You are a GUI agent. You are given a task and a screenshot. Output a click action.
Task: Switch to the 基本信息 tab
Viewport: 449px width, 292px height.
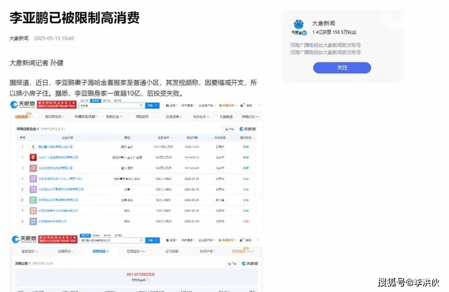click(x=30, y=251)
